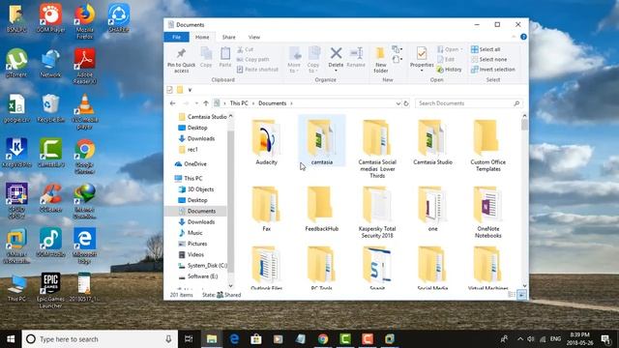Image resolution: width=619 pixels, height=348 pixels.
Task: Click Paste shortcut command
Action: (257, 70)
